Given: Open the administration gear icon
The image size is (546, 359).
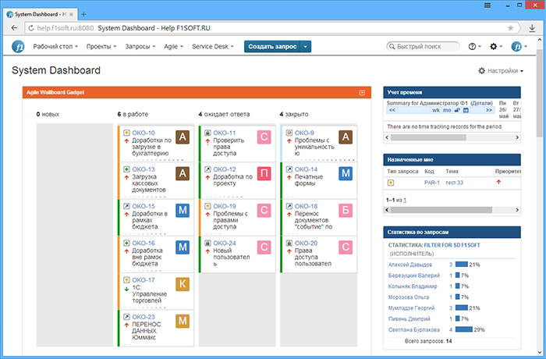Looking at the screenshot, I should click(x=497, y=47).
